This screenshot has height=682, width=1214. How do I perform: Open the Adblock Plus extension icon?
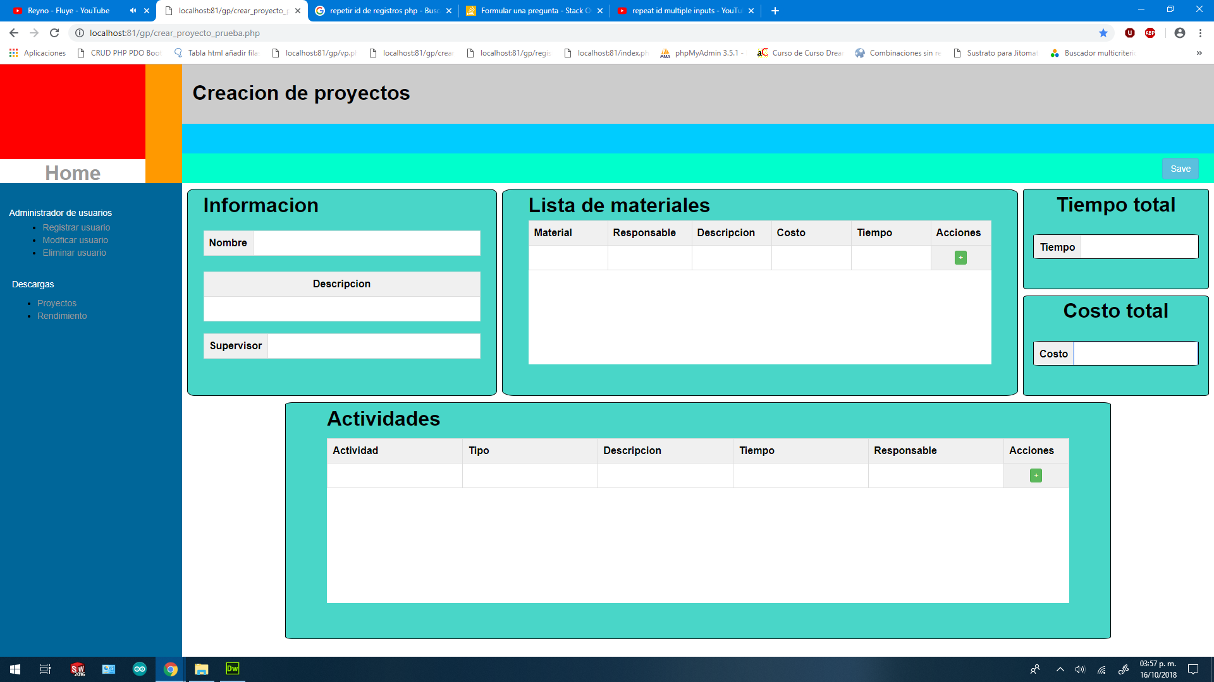pos(1150,33)
